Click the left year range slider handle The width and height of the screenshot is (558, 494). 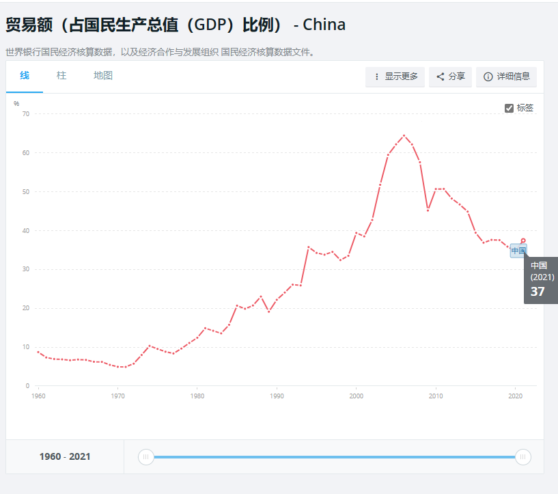click(145, 457)
